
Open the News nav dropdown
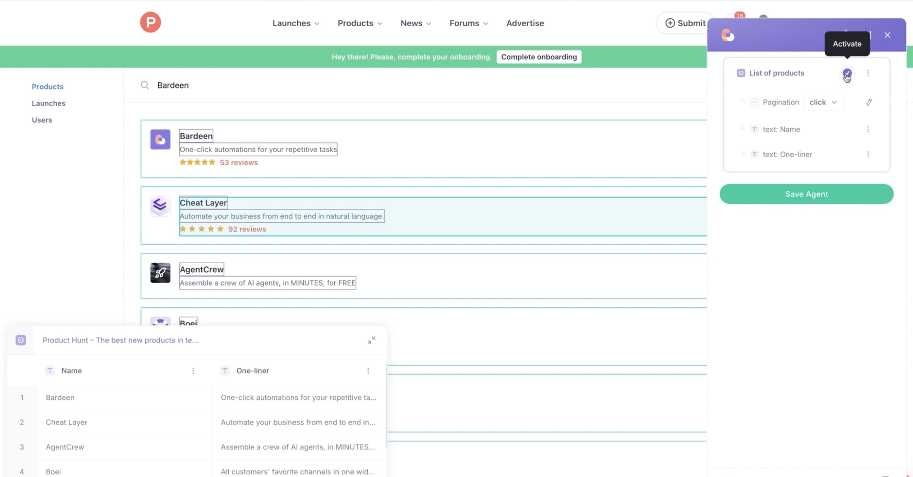coord(416,23)
